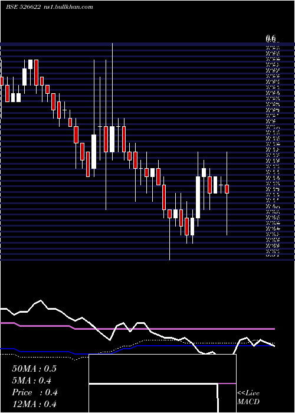Click the '12MA : 0.4' value
The image size is (295, 413).
tap(34, 404)
